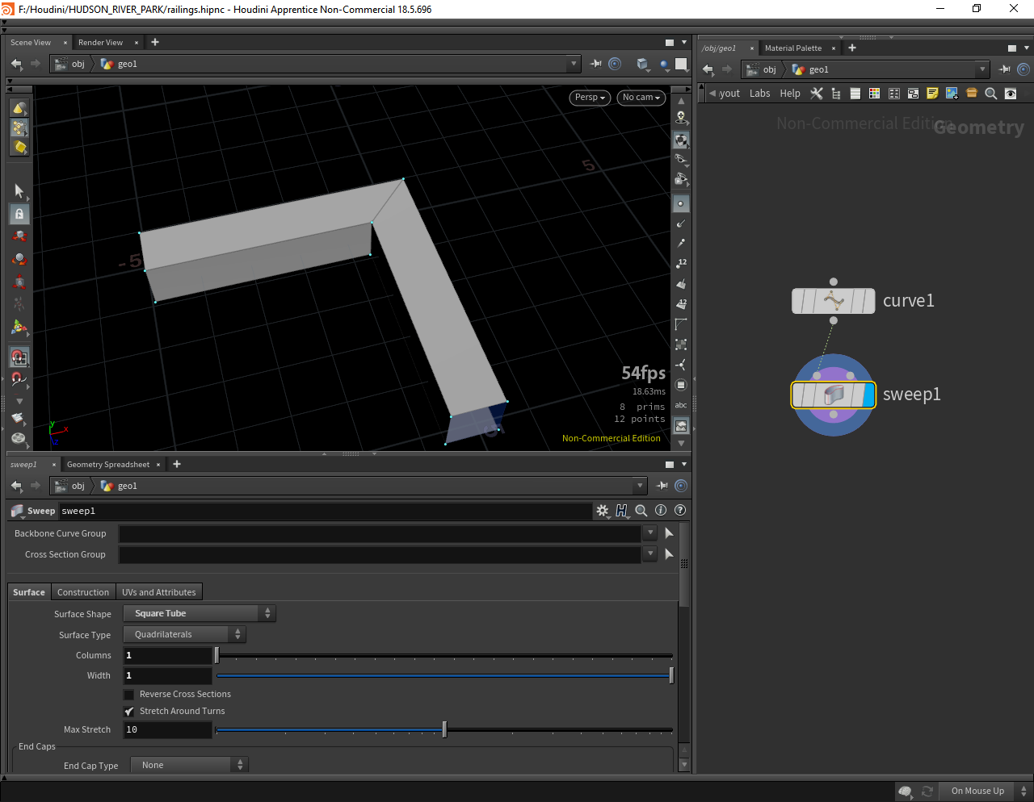Show sweep1 node info via the 'i' icon

[x=661, y=511]
